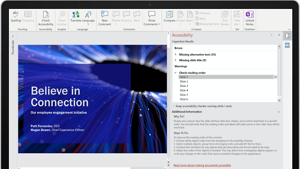Collapse the Additional Information section
This screenshot has width=300, height=169.
click(x=279, y=112)
